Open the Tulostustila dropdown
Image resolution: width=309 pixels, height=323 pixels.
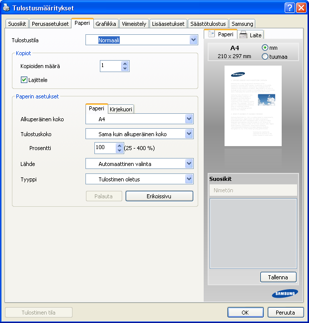(193, 40)
